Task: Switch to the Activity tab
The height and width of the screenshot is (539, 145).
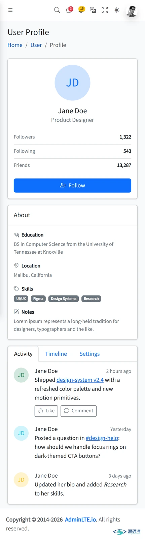Action: click(23, 354)
